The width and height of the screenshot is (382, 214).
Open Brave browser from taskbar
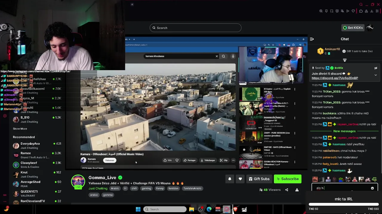coord(235,209)
